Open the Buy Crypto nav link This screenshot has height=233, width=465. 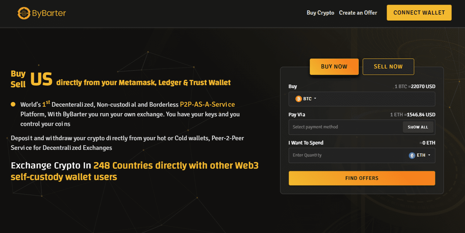320,13
